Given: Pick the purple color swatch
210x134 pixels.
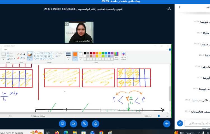Looking at the screenshot, I should pos(112,53).
